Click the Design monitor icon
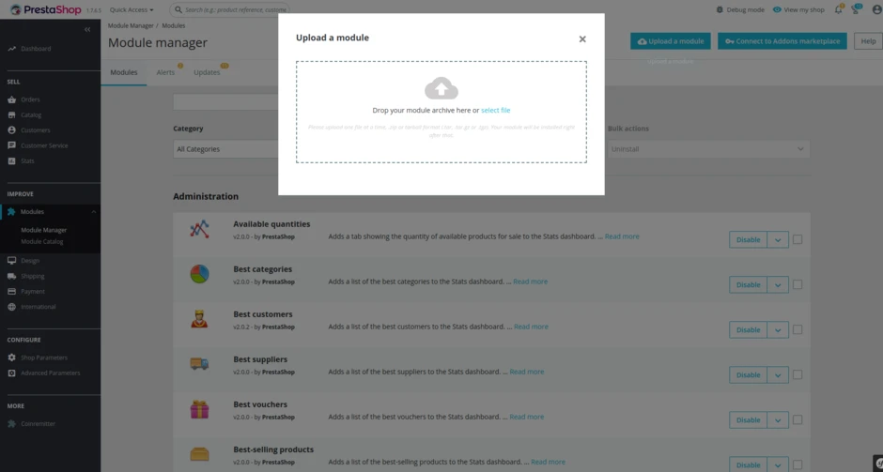This screenshot has height=472, width=883. click(11, 261)
